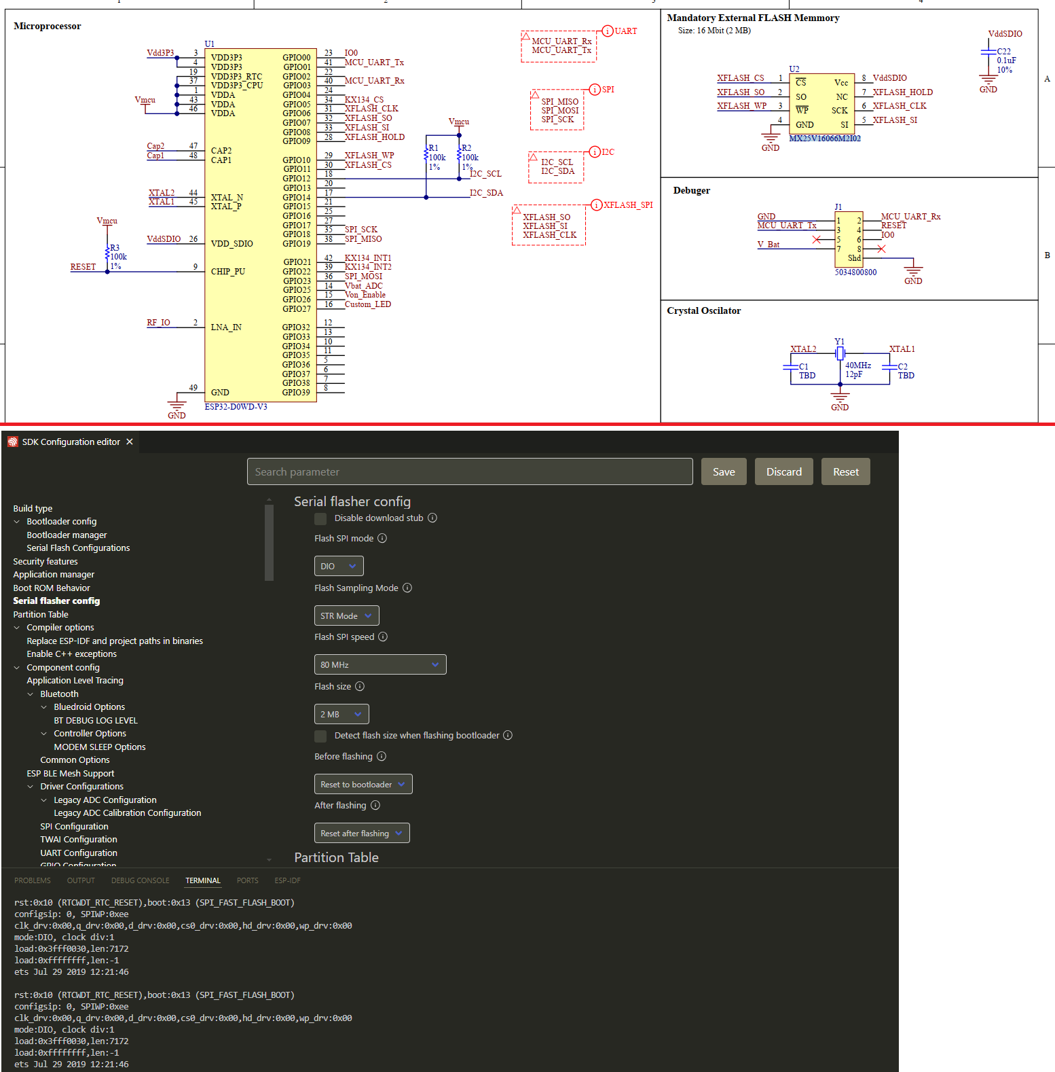1055x1072 pixels.
Task: Open TWAI Configuration tree item
Action: (x=79, y=840)
